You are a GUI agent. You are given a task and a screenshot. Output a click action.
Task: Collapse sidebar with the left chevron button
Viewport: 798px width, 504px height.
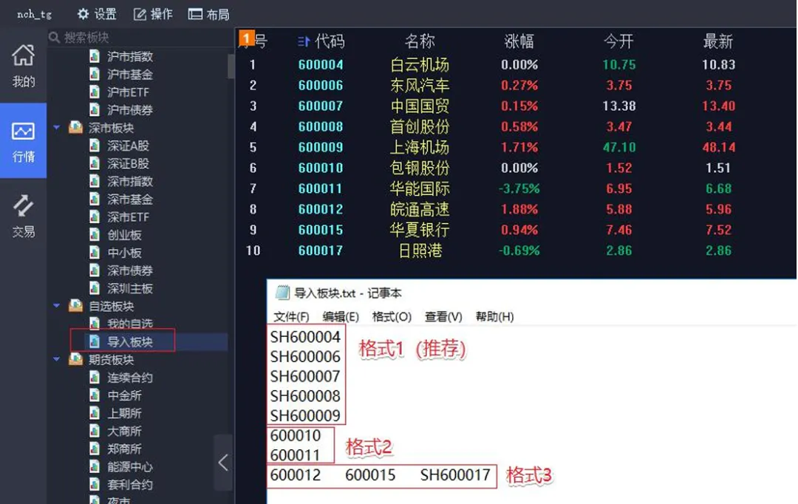point(223,463)
